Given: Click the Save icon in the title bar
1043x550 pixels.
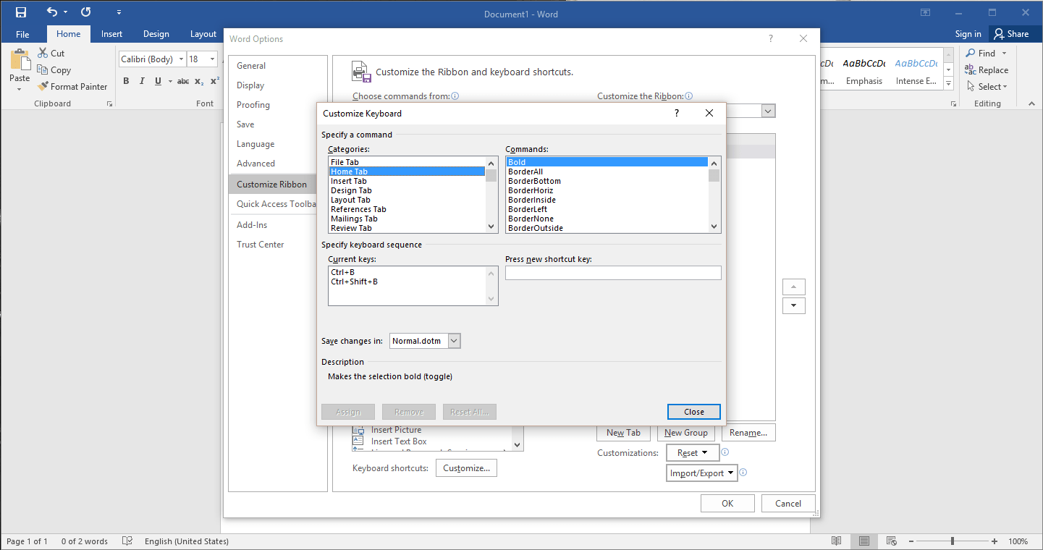Looking at the screenshot, I should pos(21,12).
